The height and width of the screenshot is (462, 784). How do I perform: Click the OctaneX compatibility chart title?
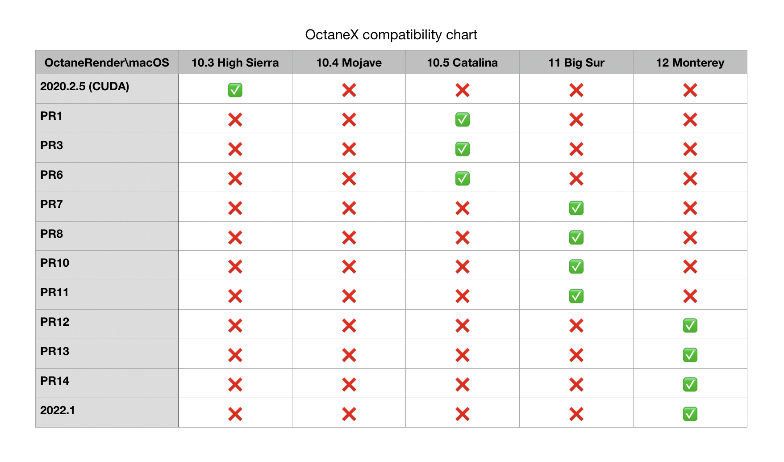click(391, 35)
